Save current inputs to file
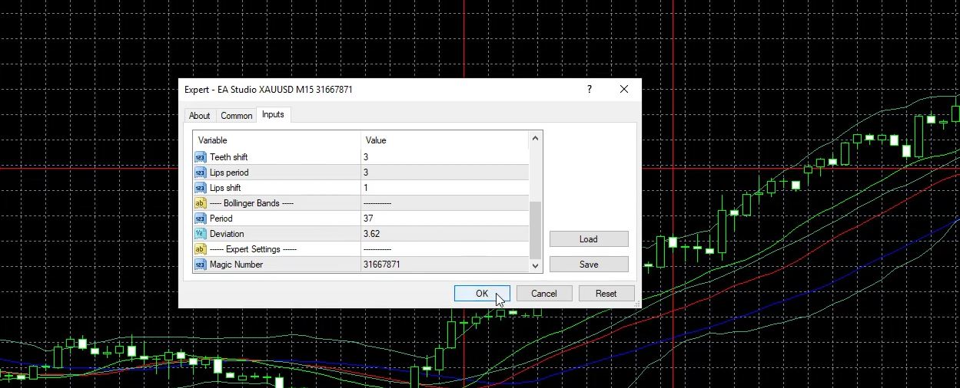 (x=588, y=265)
